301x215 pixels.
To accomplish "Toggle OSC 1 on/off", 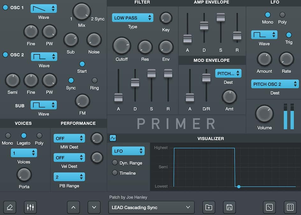I will coord(5,8).
